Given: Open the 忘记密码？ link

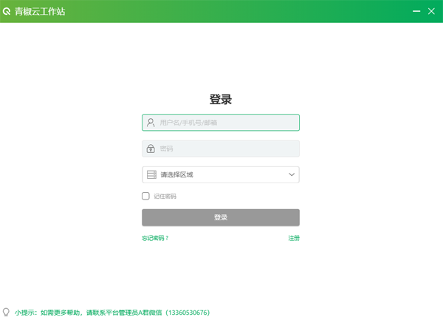Looking at the screenshot, I should [x=155, y=238].
